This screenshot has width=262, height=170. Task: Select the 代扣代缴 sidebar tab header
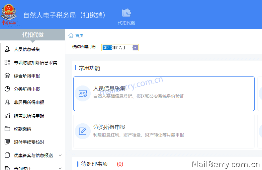(33, 35)
